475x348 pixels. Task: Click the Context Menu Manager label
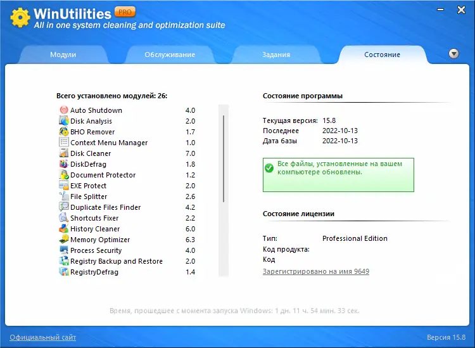(109, 143)
